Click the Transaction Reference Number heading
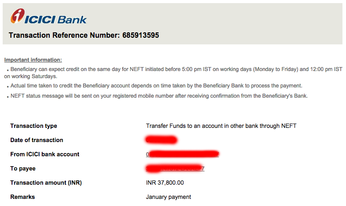This screenshot has height=206, width=346. (x=84, y=35)
